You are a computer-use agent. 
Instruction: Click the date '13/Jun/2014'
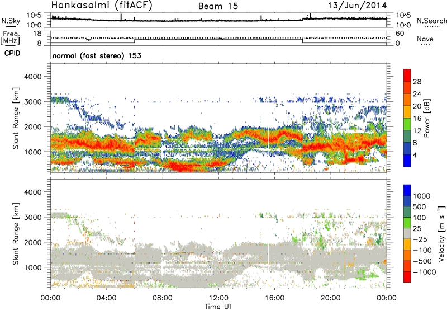357,6
